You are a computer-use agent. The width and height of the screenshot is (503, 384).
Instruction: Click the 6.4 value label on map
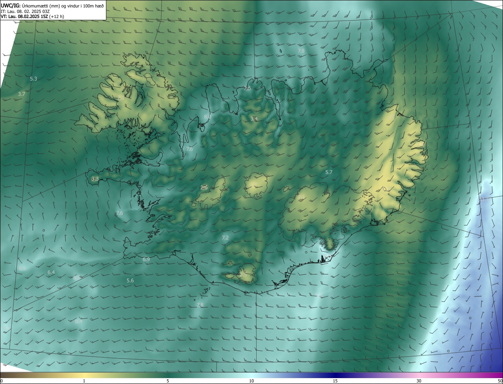click(x=51, y=272)
